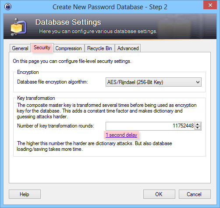Close the Create New Password Database dialog

(x=210, y=5)
